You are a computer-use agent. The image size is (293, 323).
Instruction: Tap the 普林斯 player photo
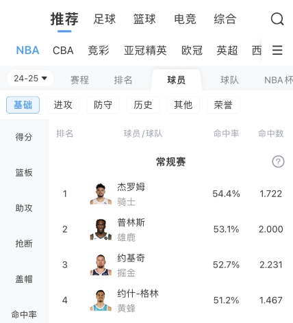click(x=101, y=229)
